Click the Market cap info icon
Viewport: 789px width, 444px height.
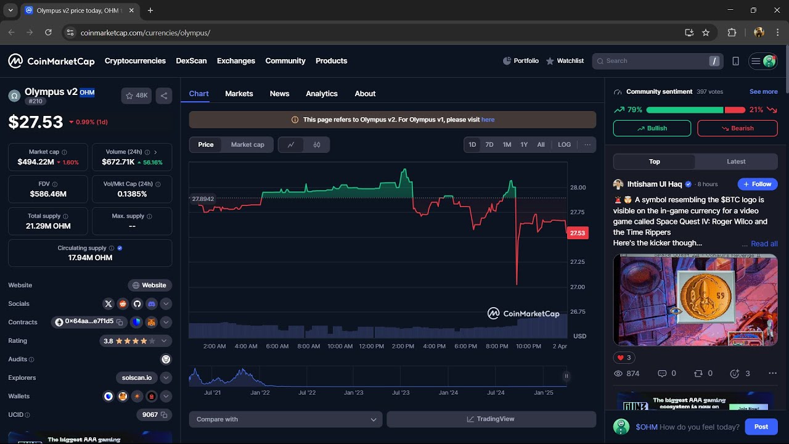[64, 152]
